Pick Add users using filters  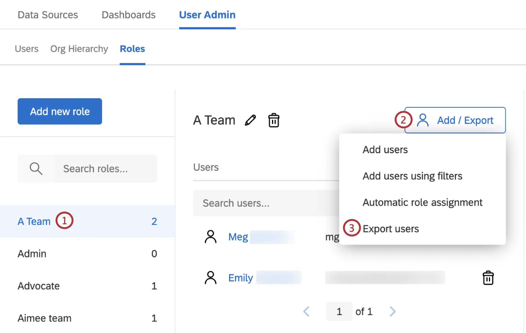pos(412,176)
